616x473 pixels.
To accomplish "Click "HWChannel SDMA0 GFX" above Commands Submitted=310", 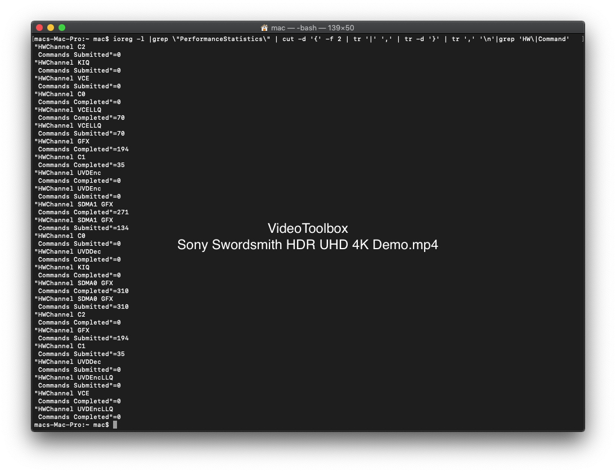I will (74, 299).
